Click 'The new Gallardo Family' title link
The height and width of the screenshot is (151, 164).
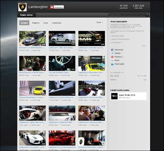tap(59, 72)
